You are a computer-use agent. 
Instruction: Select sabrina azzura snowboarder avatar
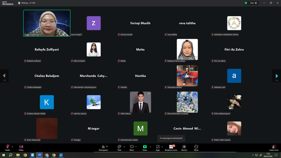(94, 102)
